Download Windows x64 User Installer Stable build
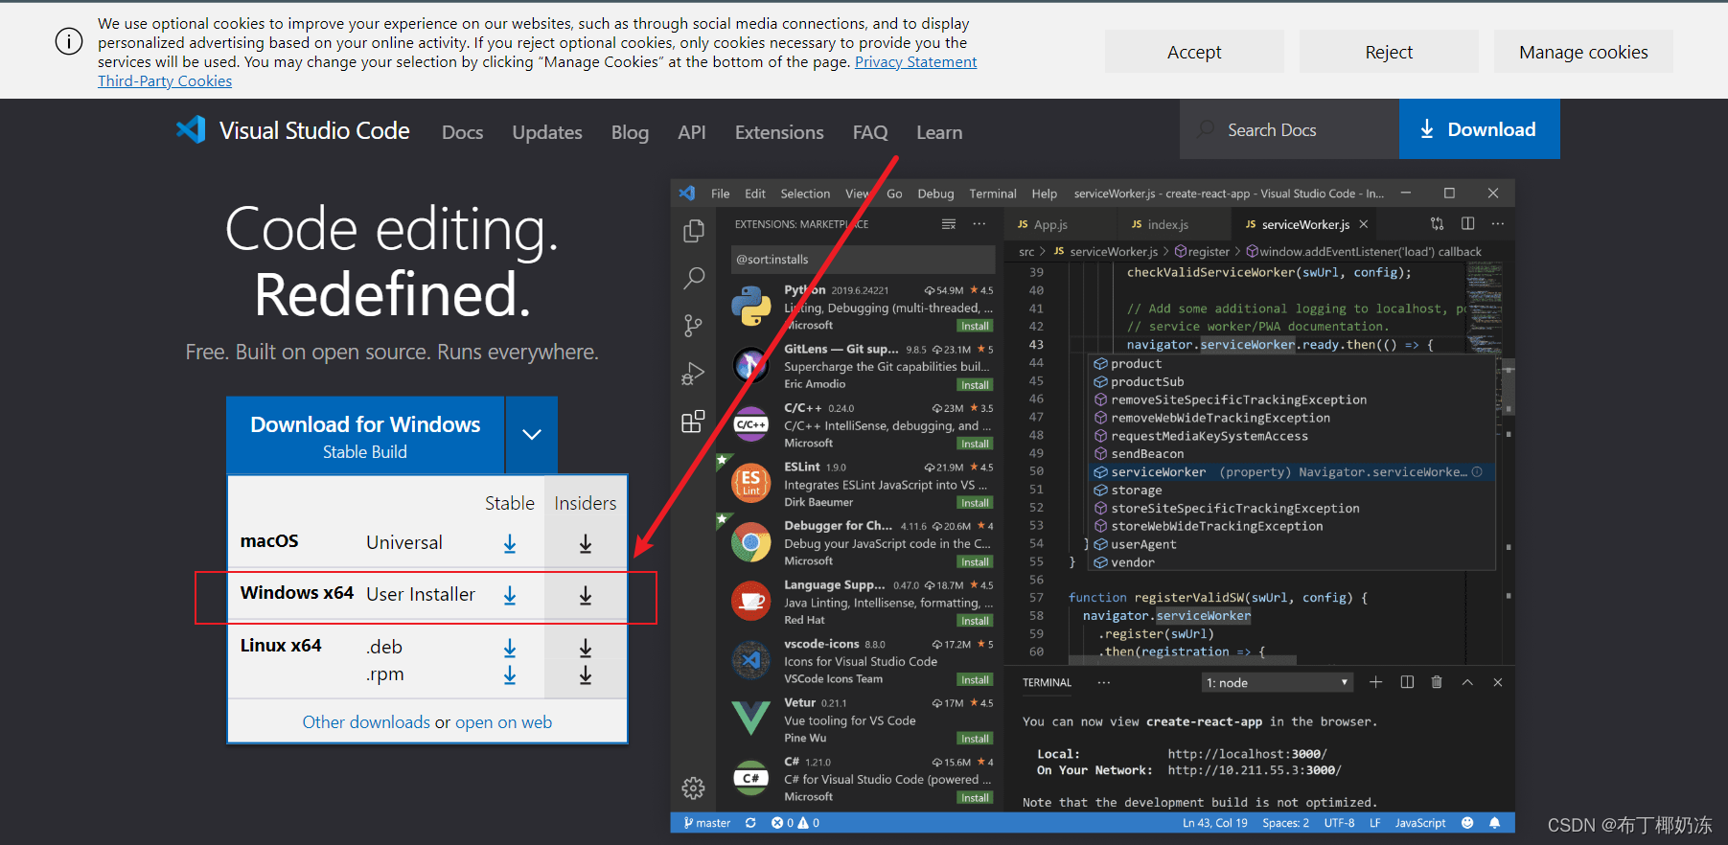1728x845 pixels. 510,596
